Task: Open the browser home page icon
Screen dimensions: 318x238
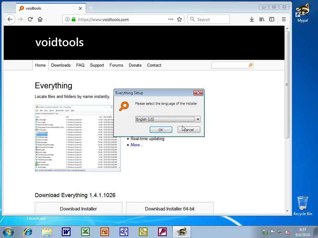Action: 40,20
